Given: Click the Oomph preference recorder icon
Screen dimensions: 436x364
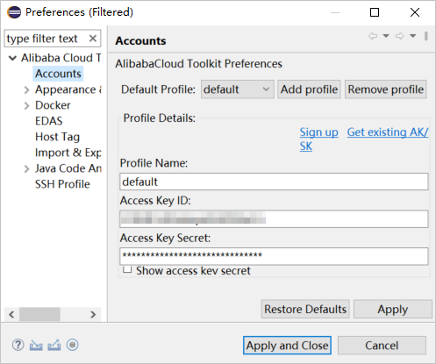Looking at the screenshot, I should 72,345.
